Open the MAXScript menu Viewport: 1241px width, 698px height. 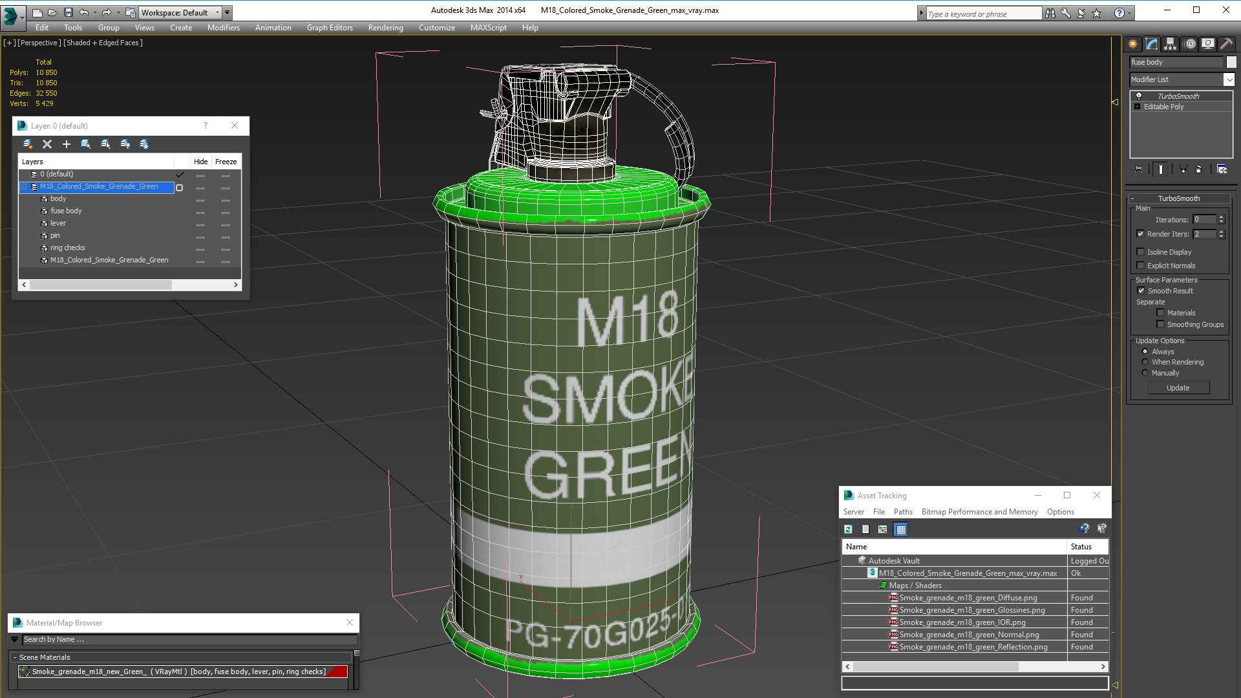488,28
